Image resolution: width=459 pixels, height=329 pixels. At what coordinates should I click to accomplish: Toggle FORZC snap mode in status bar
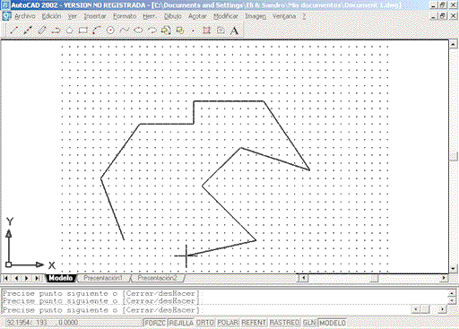coord(155,323)
